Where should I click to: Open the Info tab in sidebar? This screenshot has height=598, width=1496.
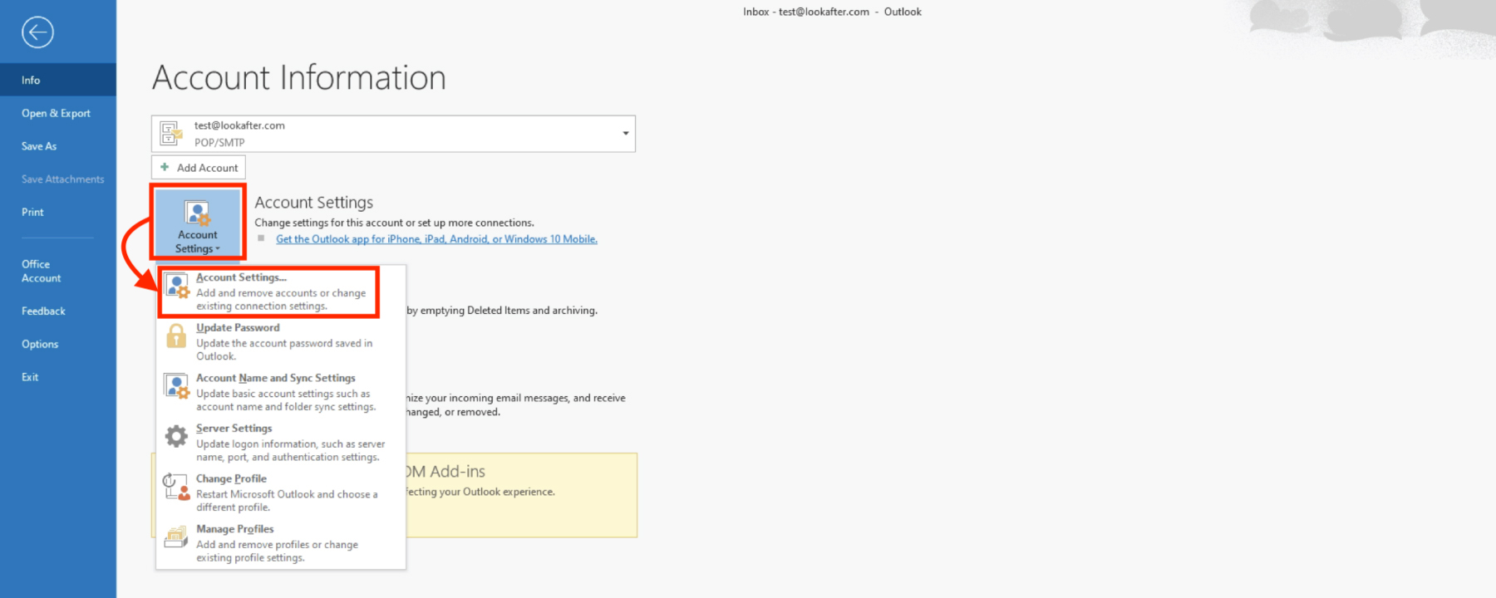(x=31, y=81)
